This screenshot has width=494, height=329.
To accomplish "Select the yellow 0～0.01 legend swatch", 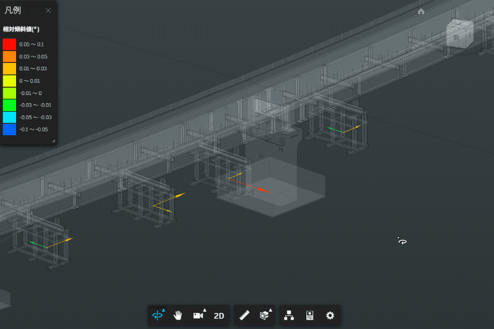I will (9, 81).
